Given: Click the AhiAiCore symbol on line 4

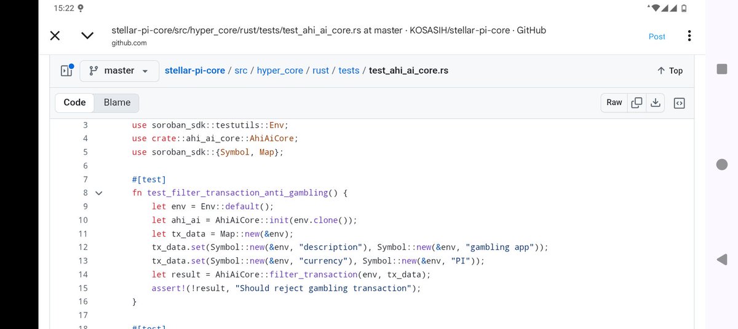Looking at the screenshot, I should click(x=274, y=138).
